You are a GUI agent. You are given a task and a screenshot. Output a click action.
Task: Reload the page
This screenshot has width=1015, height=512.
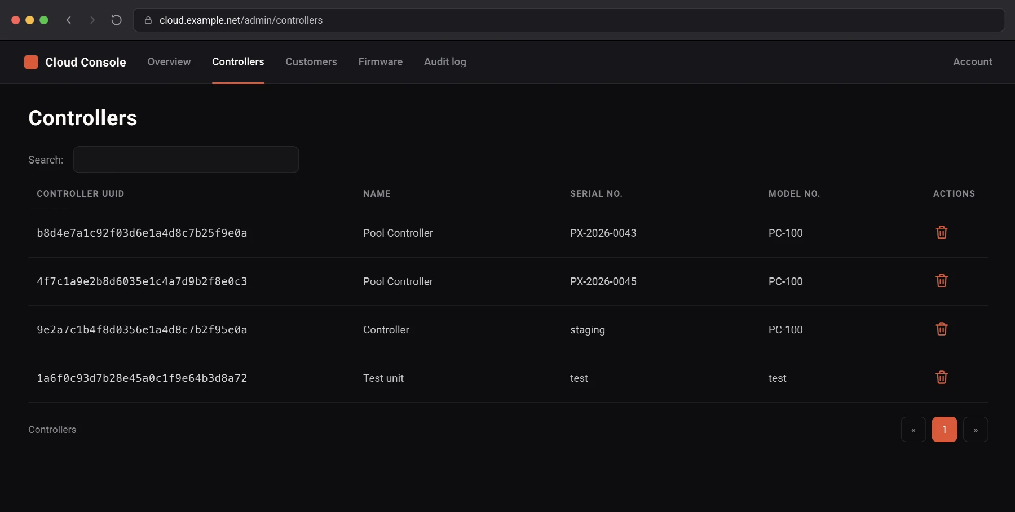point(116,20)
